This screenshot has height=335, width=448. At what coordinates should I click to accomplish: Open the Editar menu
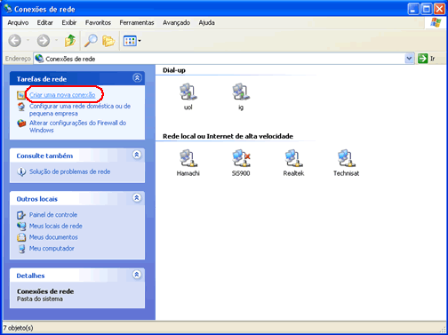tap(45, 23)
